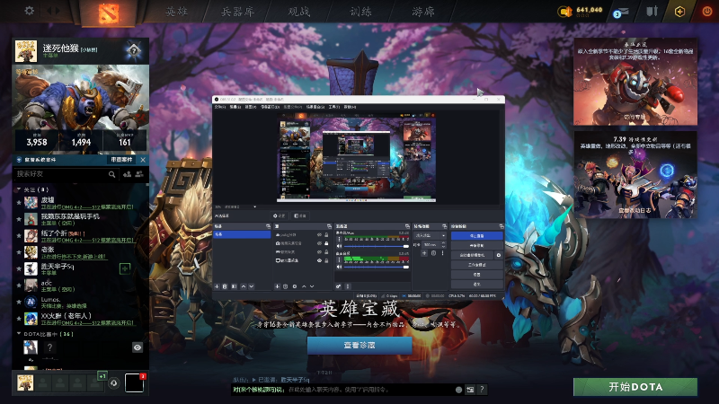The image size is (719, 404).
Task: Click the 开始DOTA play button
Action: point(635,387)
